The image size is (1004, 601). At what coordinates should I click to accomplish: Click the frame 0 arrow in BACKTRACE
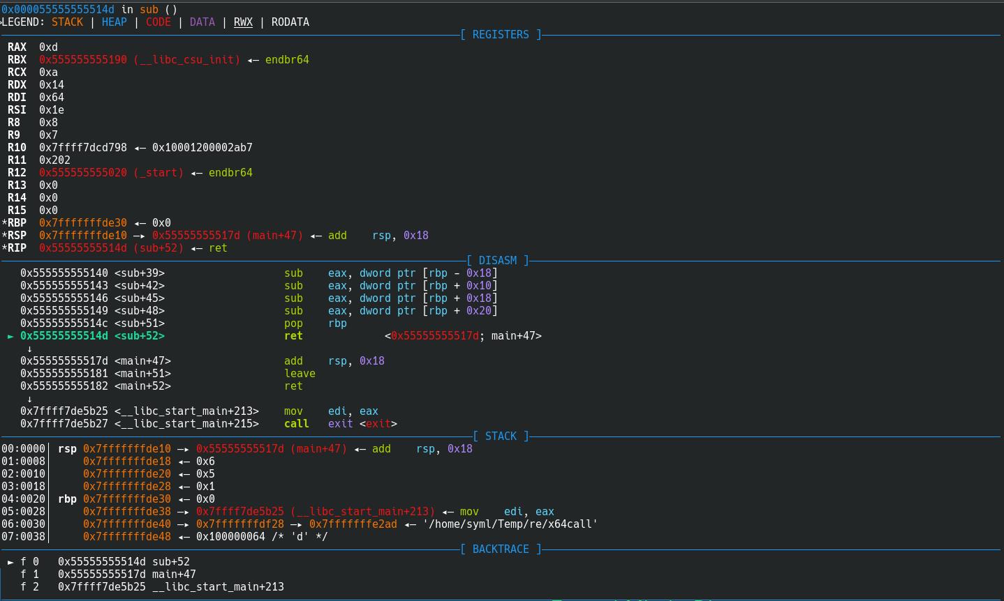click(10, 562)
